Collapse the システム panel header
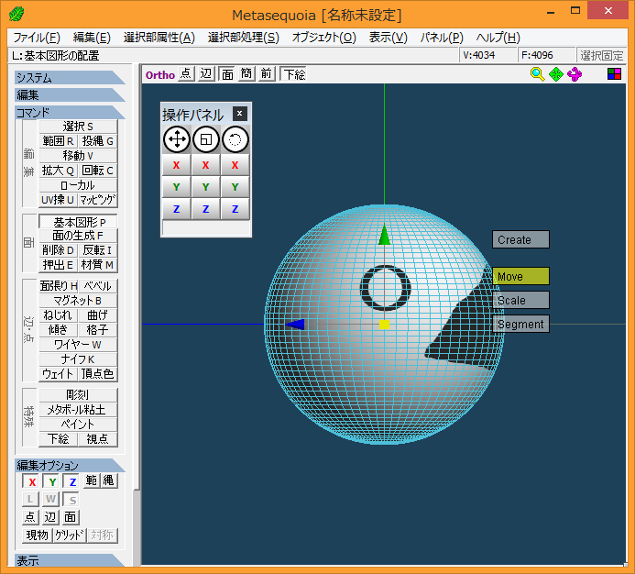The height and width of the screenshot is (574, 635). (70, 77)
